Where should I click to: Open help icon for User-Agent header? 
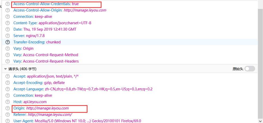coord(8,121)
